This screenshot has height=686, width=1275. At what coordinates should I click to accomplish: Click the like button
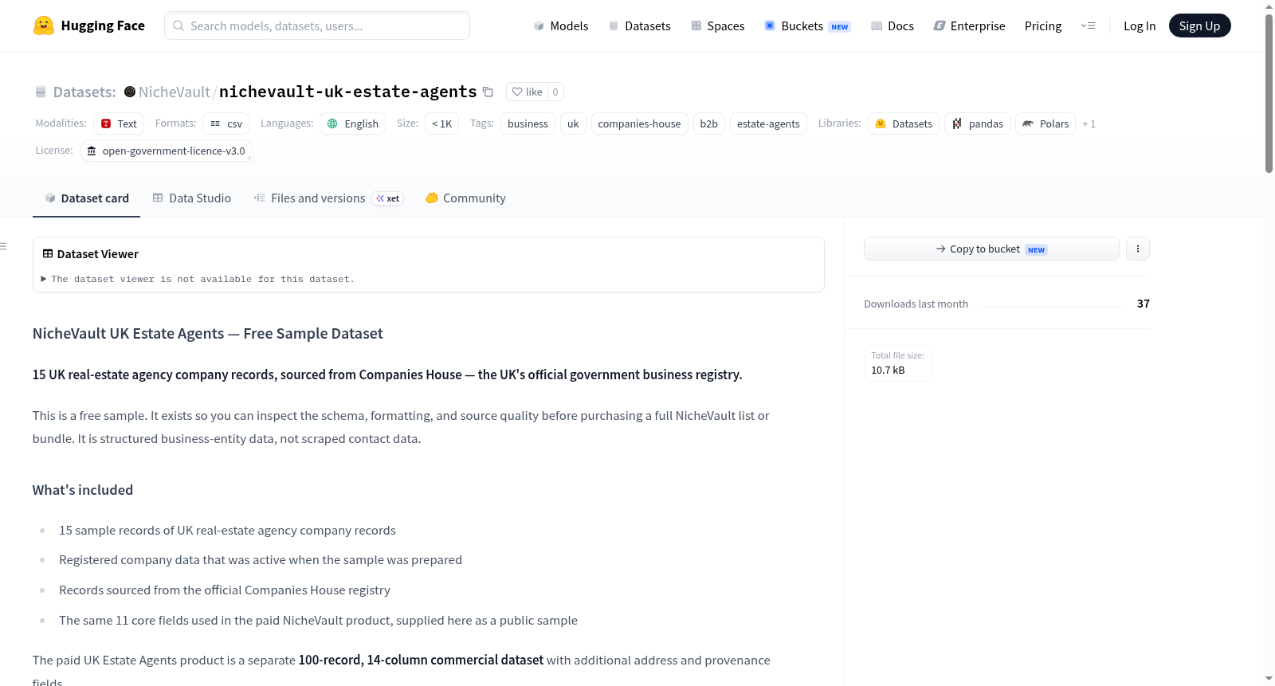coord(527,92)
